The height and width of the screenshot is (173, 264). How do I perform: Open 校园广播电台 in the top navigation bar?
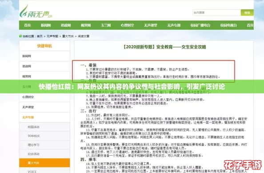click(x=200, y=25)
